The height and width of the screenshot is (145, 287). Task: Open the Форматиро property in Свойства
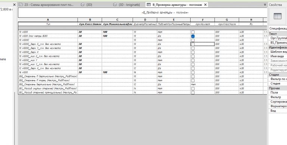(x=278, y=106)
